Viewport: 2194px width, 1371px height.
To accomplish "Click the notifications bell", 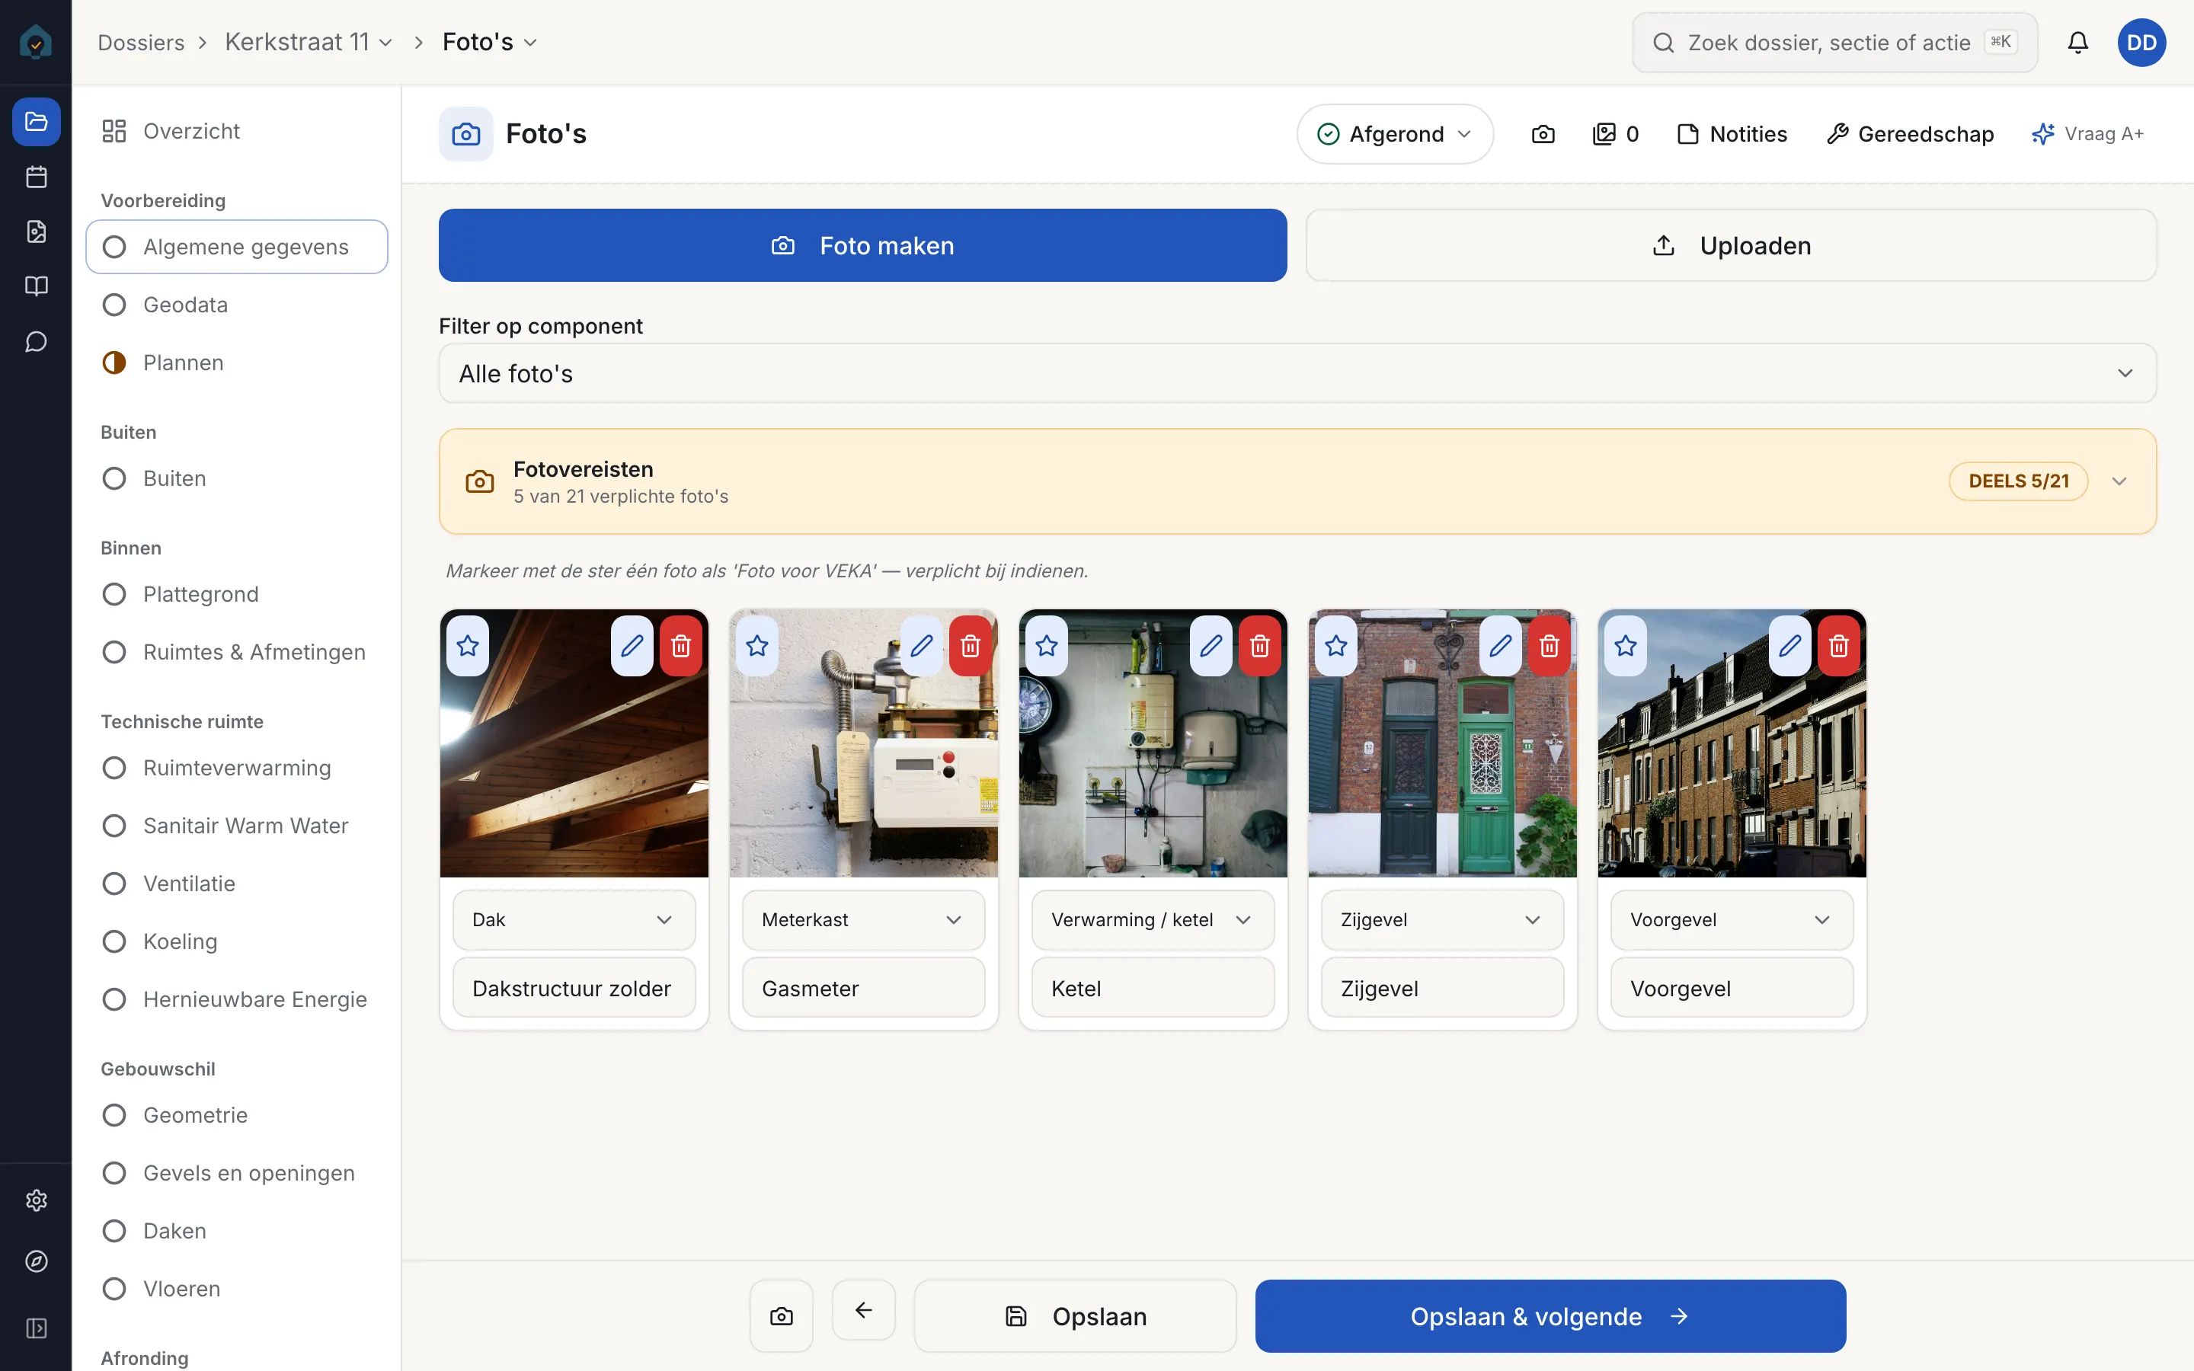I will pos(2078,43).
